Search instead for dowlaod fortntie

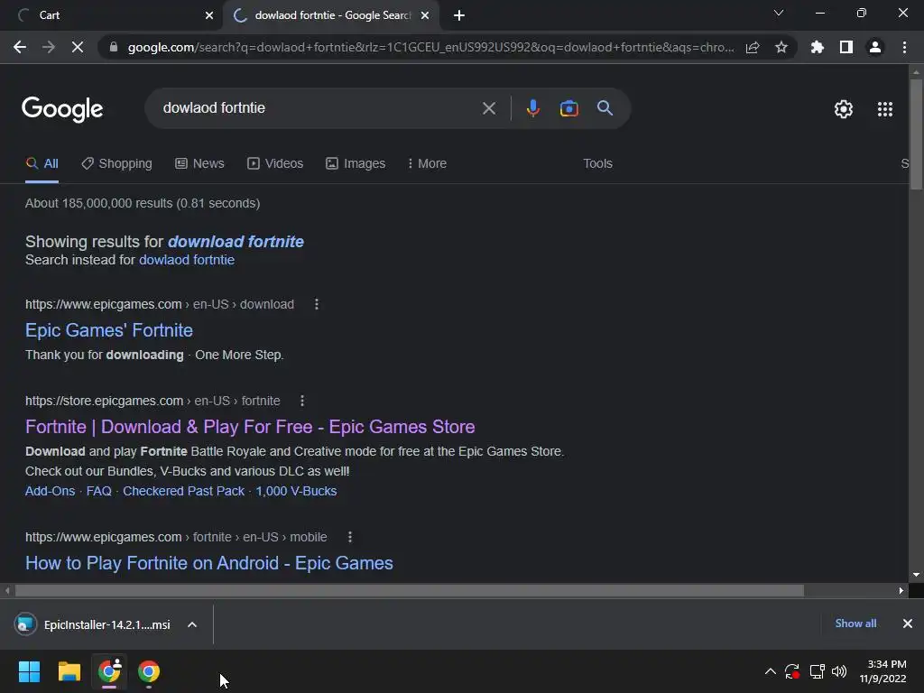(187, 260)
